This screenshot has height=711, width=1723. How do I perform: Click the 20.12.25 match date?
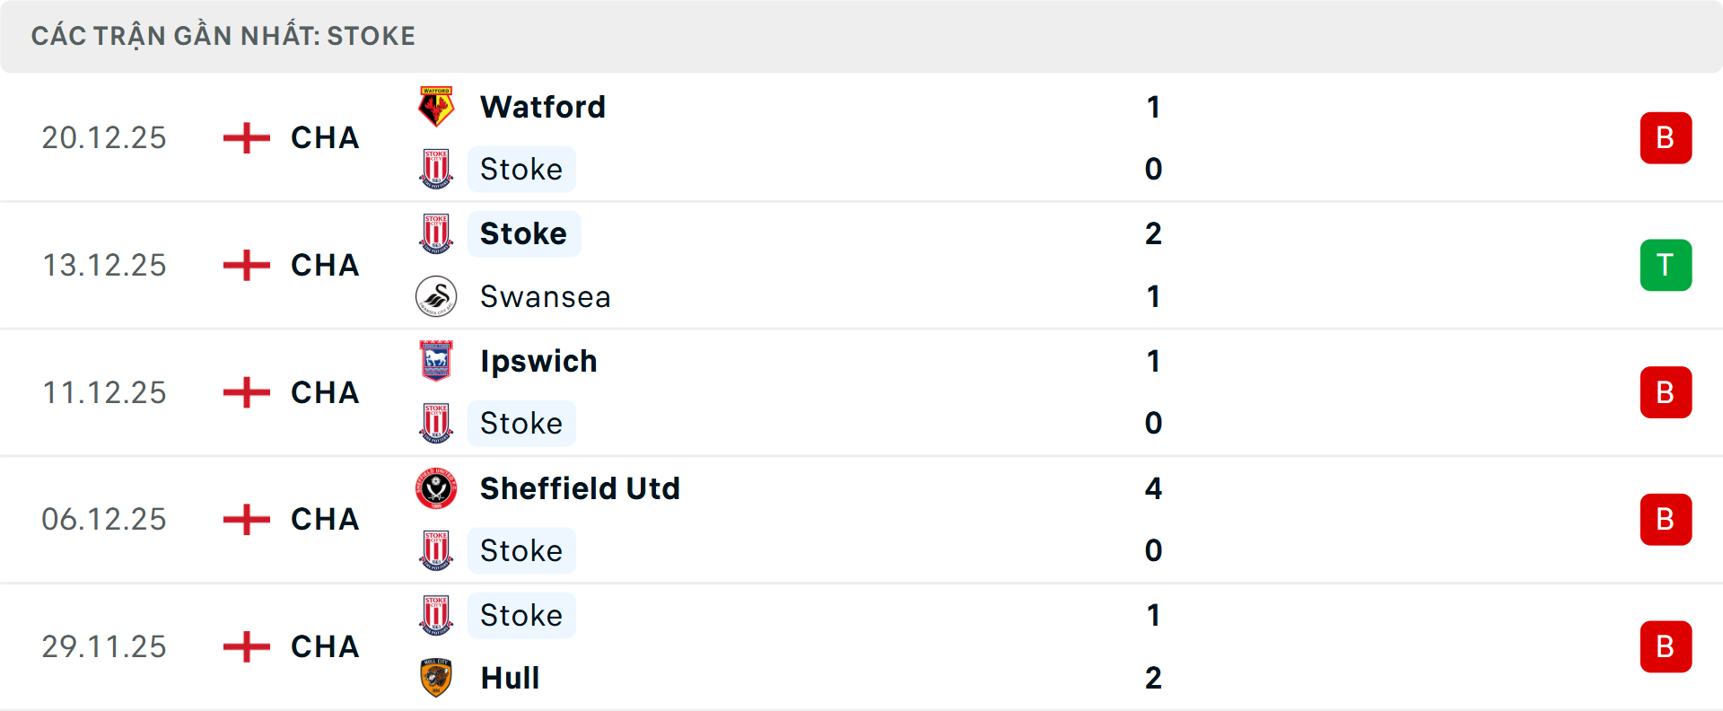pyautogui.click(x=104, y=138)
